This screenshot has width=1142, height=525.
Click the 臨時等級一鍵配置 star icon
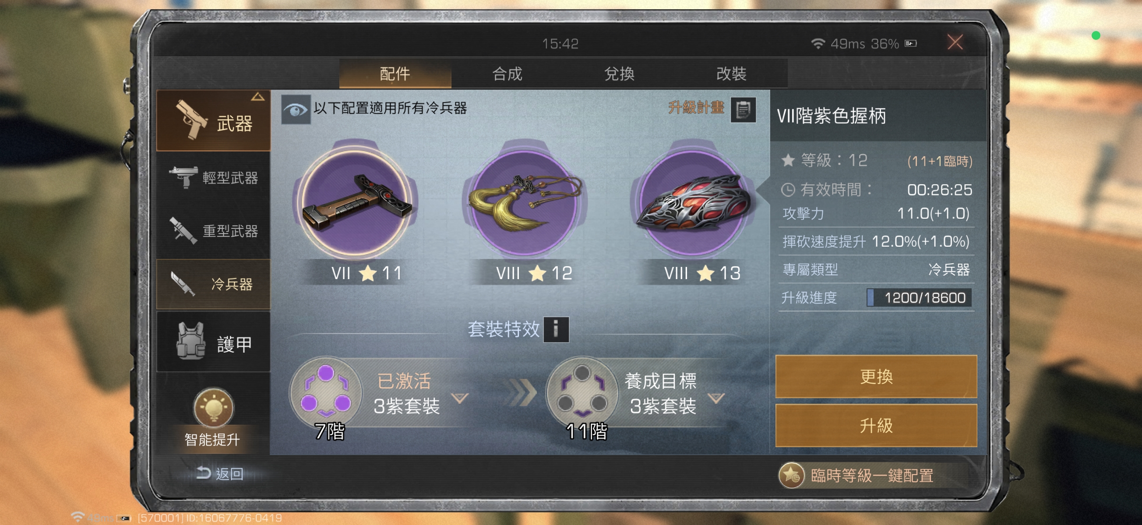point(791,476)
